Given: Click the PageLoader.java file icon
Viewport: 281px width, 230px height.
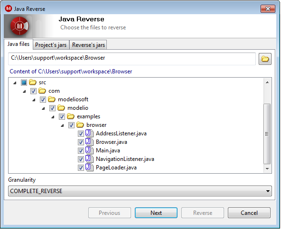Looking at the screenshot, I should [89, 168].
